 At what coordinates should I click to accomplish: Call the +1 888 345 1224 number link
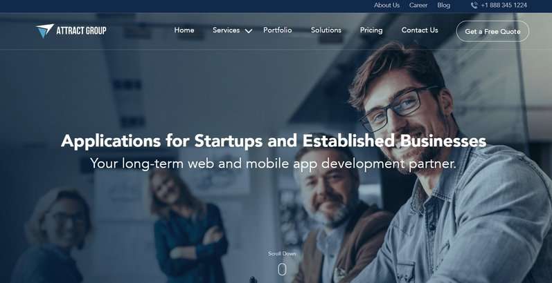pyautogui.click(x=504, y=6)
